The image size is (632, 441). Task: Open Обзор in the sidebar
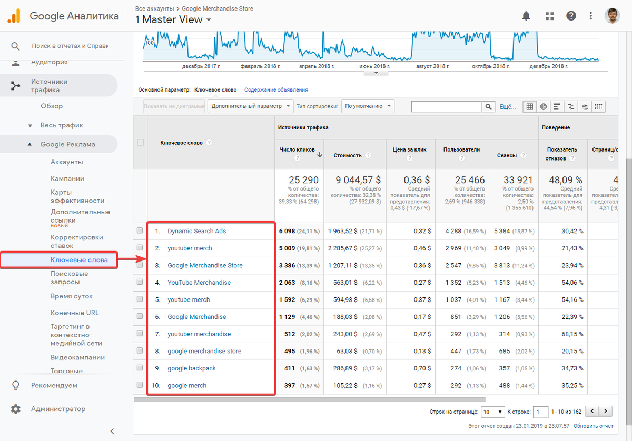pos(52,106)
